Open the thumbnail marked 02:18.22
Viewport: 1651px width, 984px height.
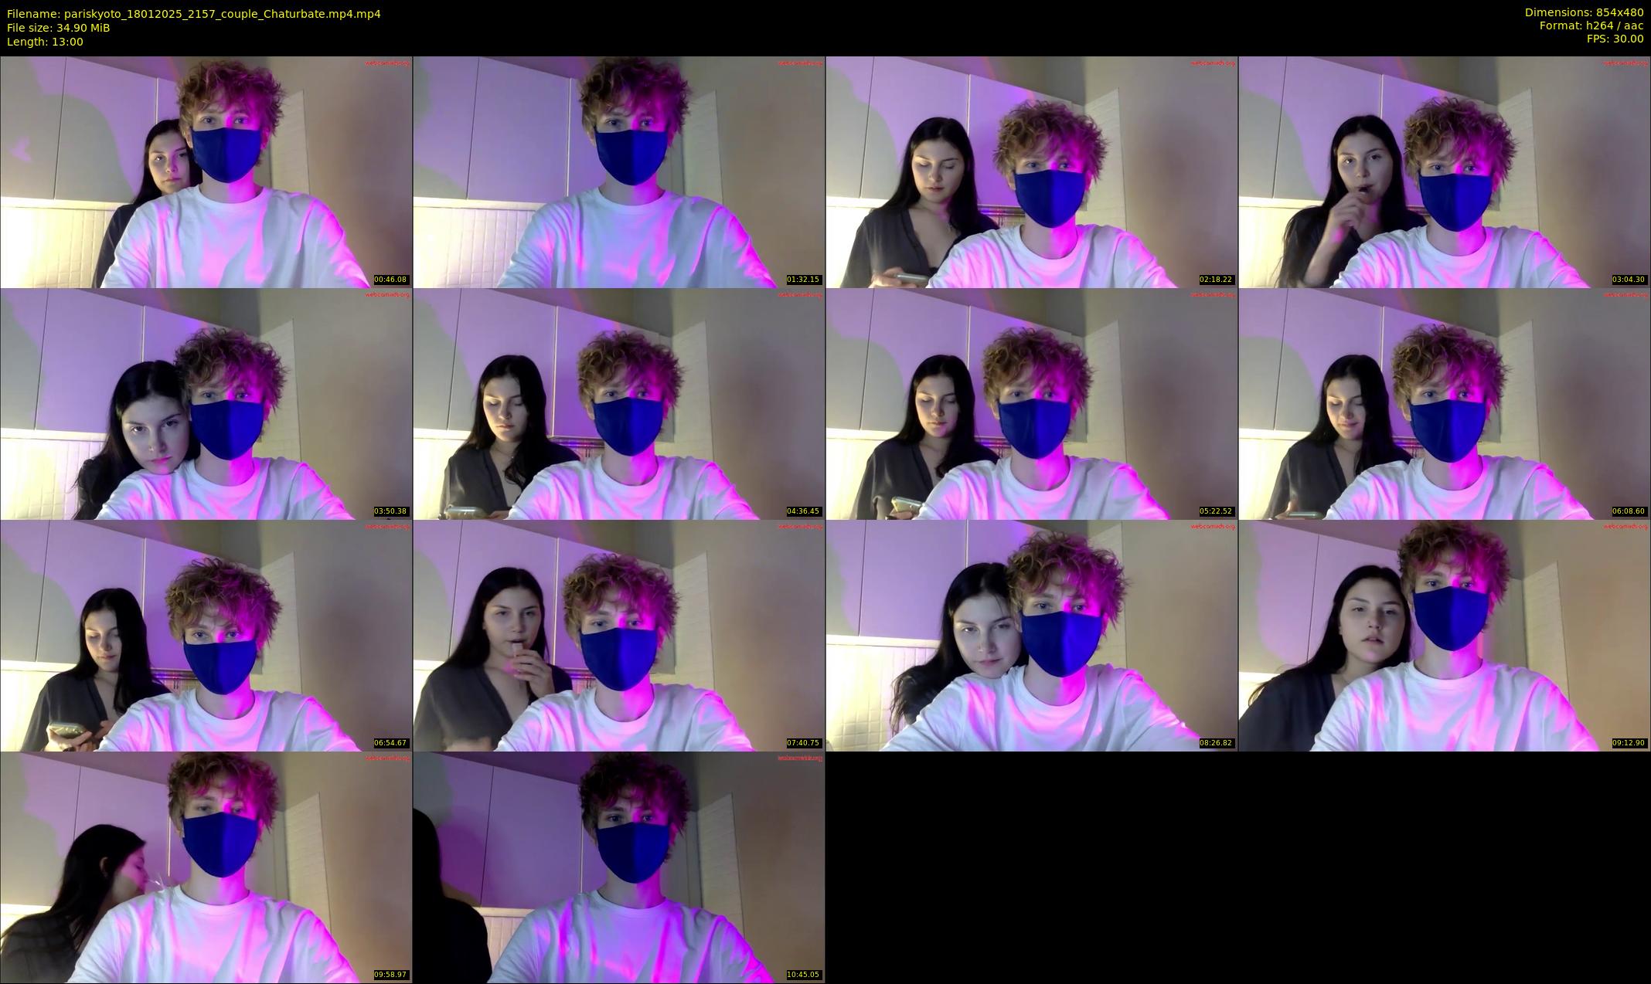1031,171
